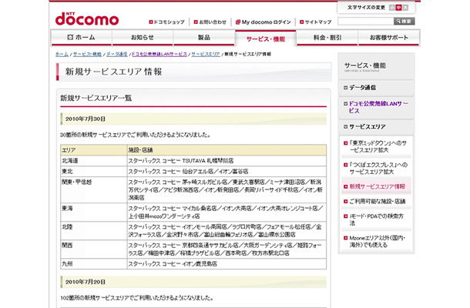The image size is (470, 308).
Task: Click the 102箇所の新規サービスエリア sentence
Action: pos(136,298)
